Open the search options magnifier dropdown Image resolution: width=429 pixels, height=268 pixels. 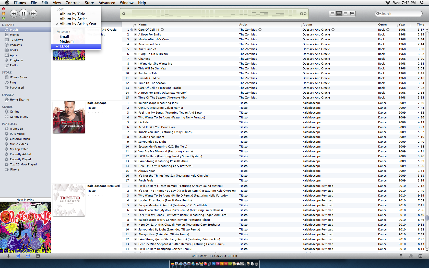coord(378,14)
